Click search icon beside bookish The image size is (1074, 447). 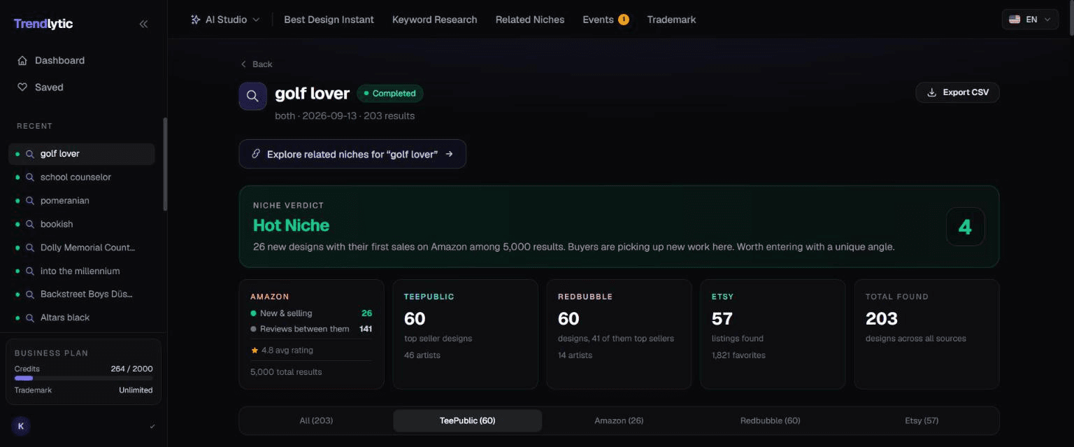coord(30,224)
